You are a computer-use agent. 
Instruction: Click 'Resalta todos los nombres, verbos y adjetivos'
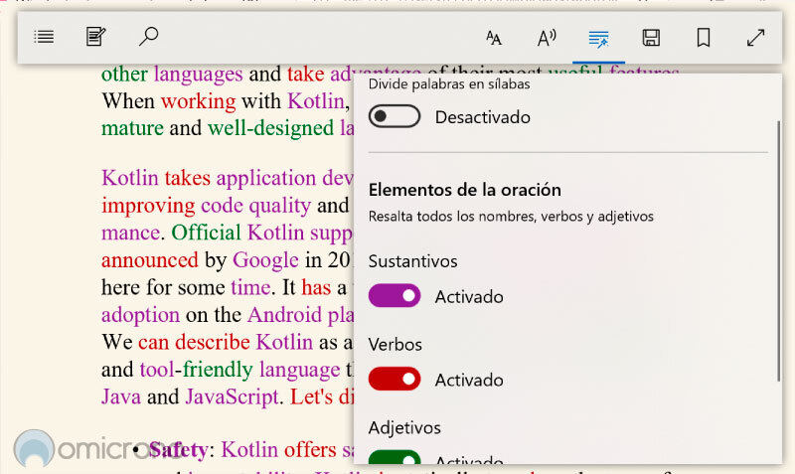511,217
